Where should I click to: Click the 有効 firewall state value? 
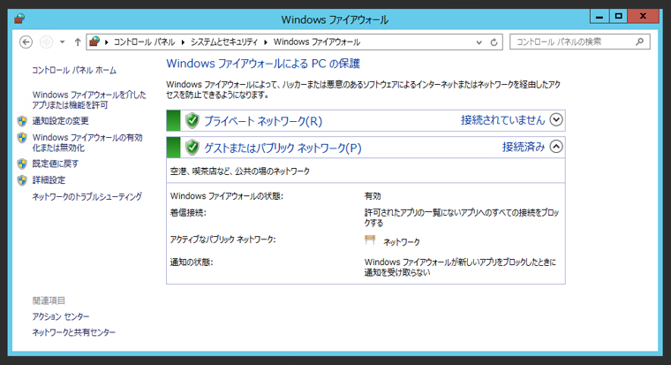point(373,196)
